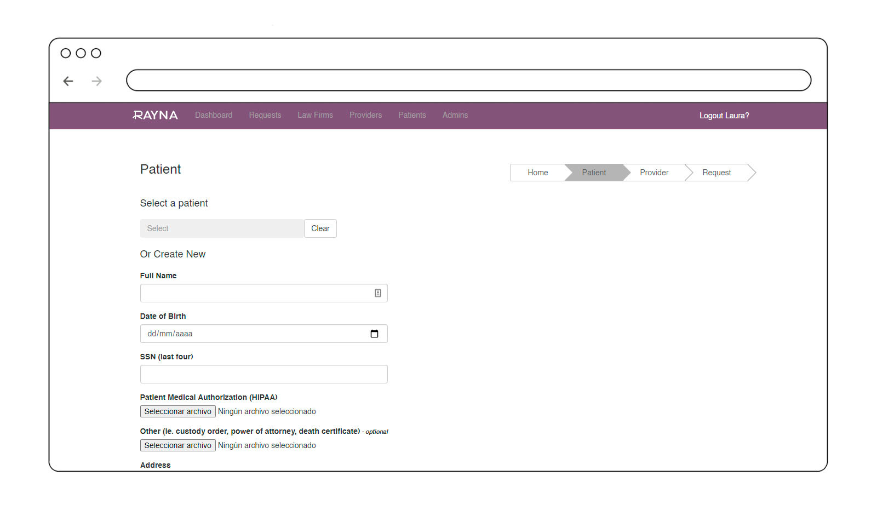Screen dimensions: 871x516
Task: Open the Select a patient dropdown
Action: [x=222, y=228]
